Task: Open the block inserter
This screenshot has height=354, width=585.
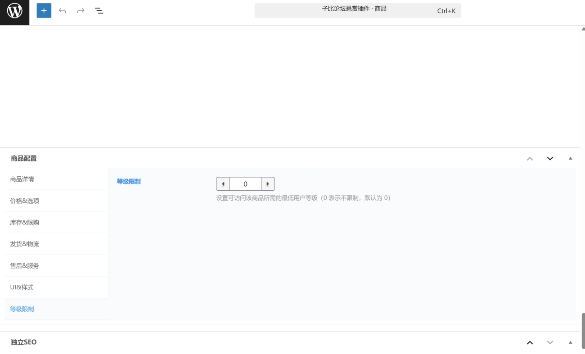Action: tap(44, 10)
